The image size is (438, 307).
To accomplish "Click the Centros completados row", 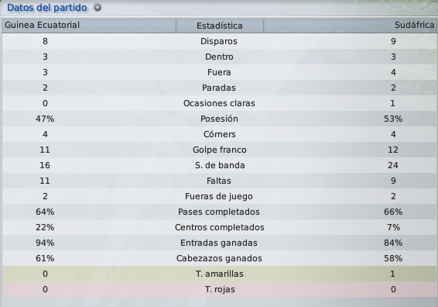I will (x=219, y=227).
